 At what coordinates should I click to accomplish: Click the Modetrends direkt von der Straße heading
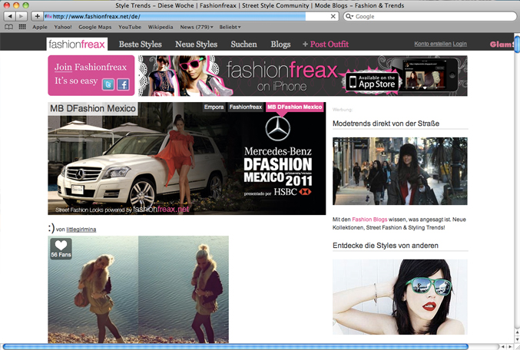click(386, 124)
